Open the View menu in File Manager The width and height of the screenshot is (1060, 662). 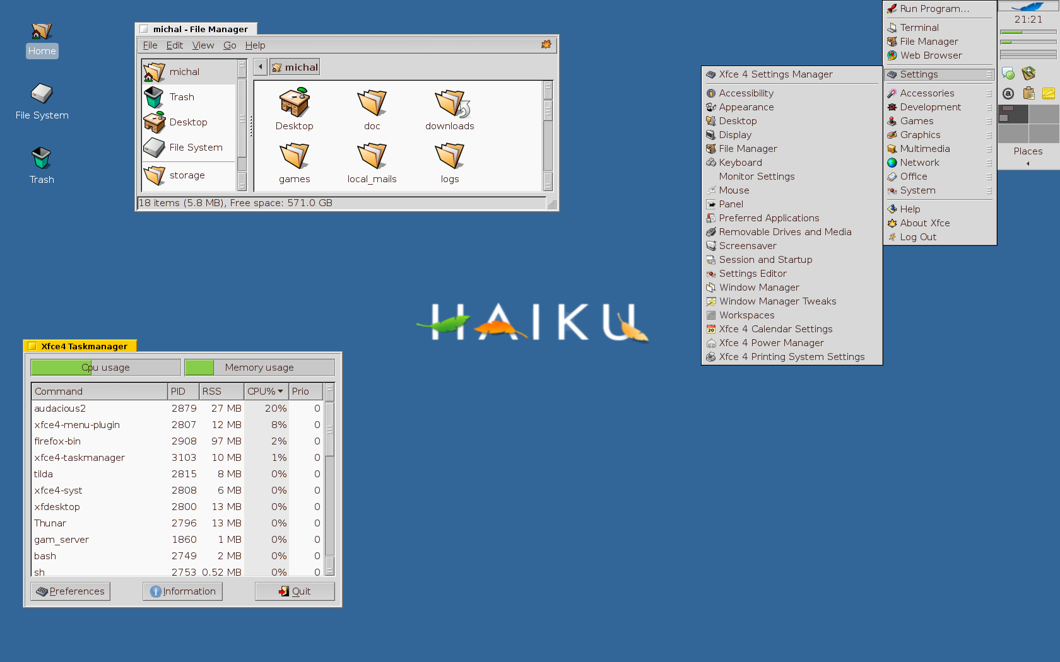click(203, 45)
